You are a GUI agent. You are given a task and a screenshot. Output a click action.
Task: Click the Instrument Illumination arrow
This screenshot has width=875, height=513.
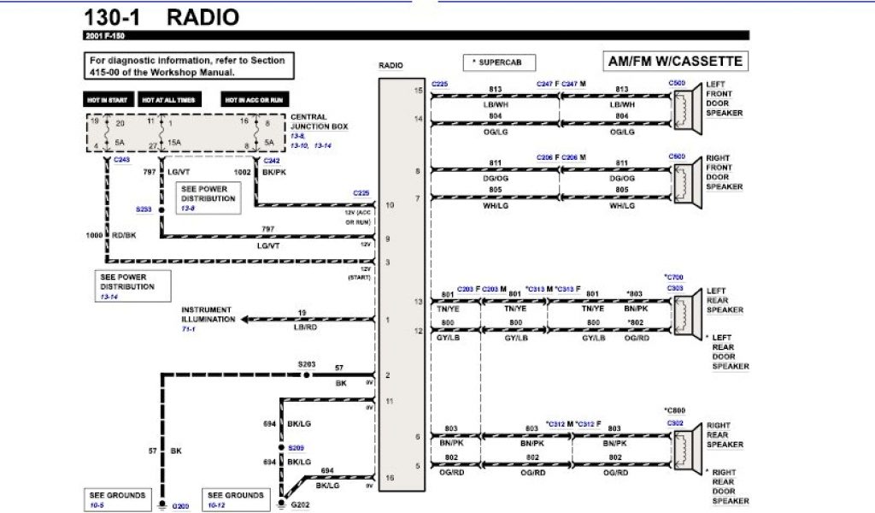pyautogui.click(x=246, y=319)
